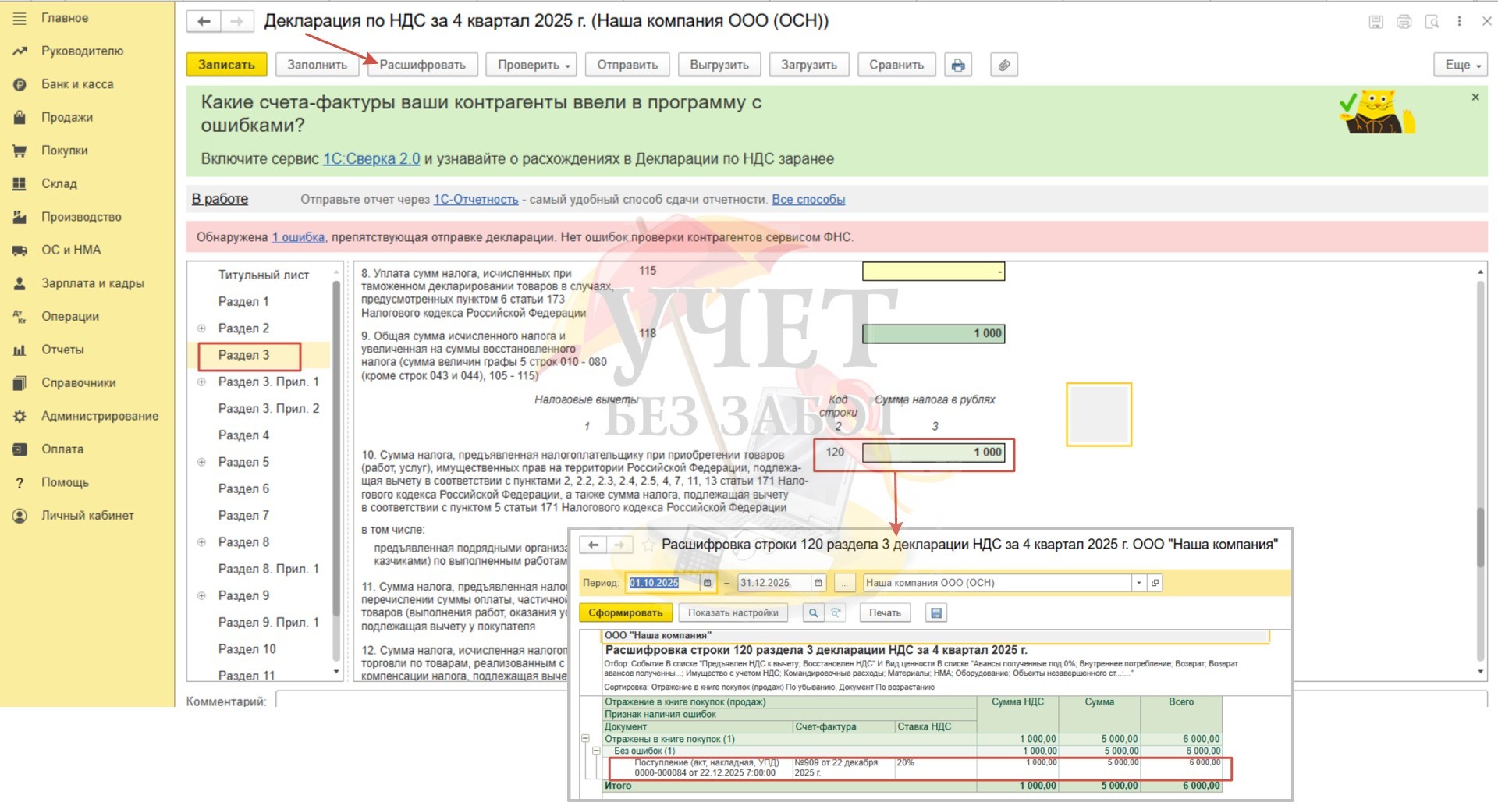Screen dimensions: 1498x806
Task: Click the three-dots more options icon
Action: pyautogui.click(x=1459, y=22)
